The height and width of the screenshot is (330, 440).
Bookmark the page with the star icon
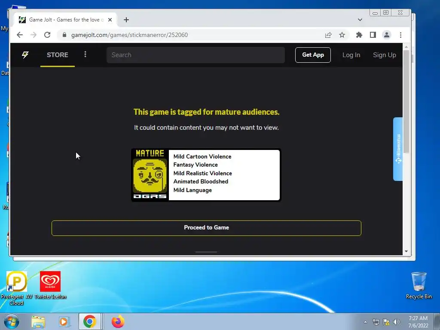[342, 35]
